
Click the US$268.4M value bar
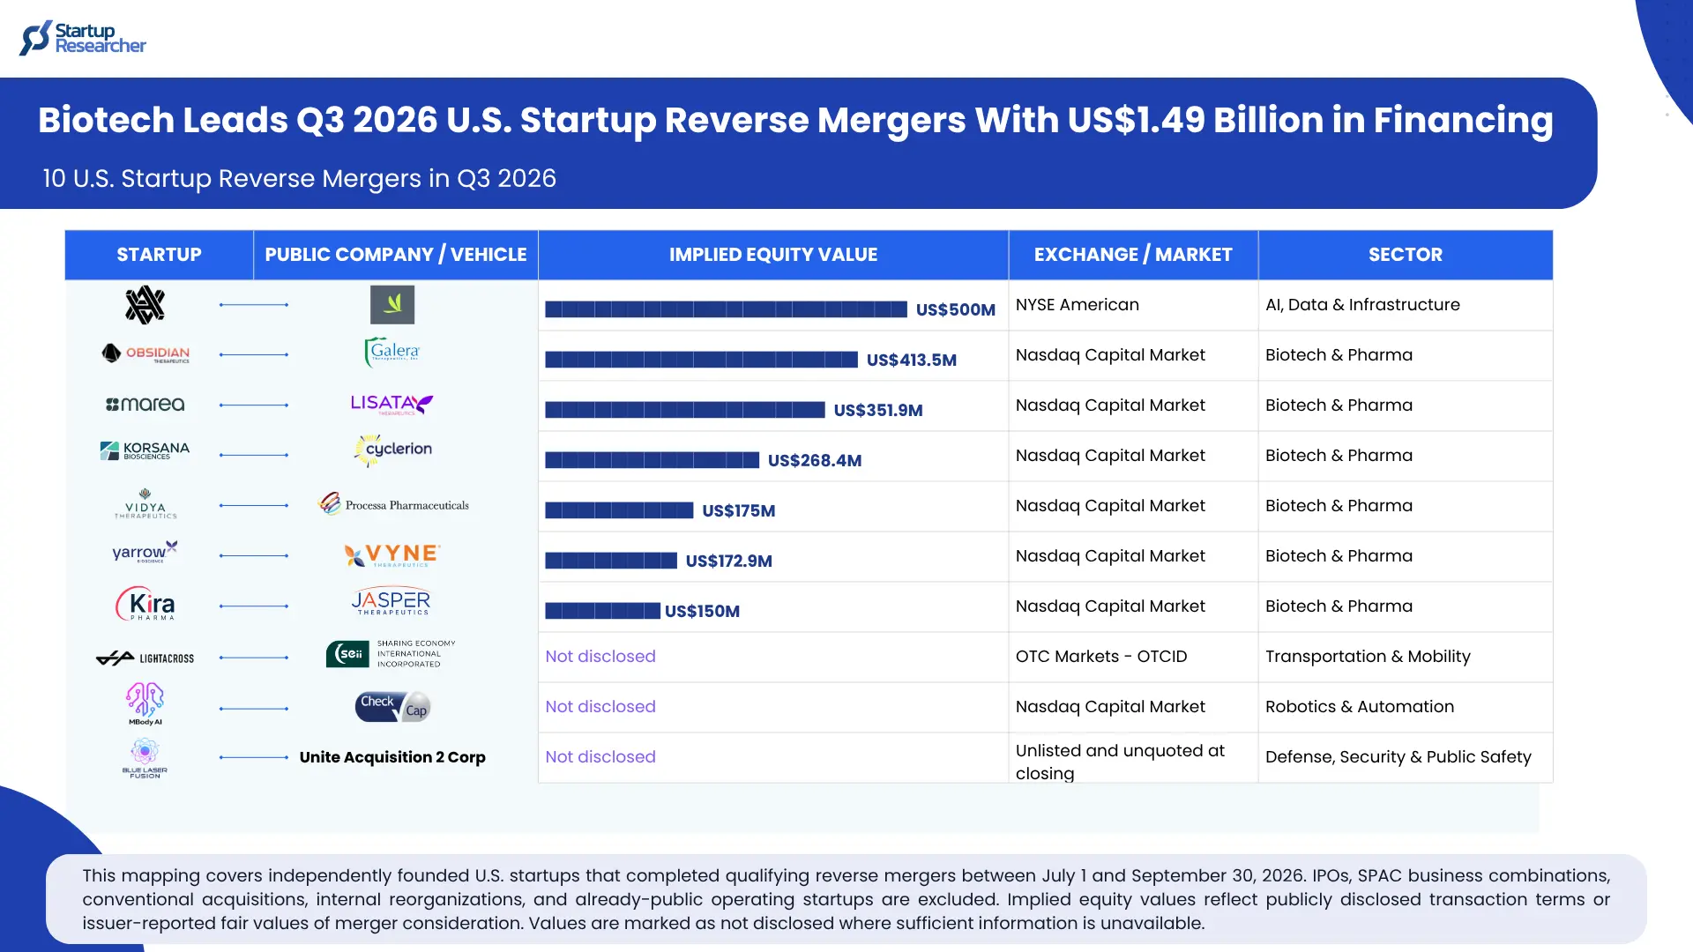tap(652, 460)
